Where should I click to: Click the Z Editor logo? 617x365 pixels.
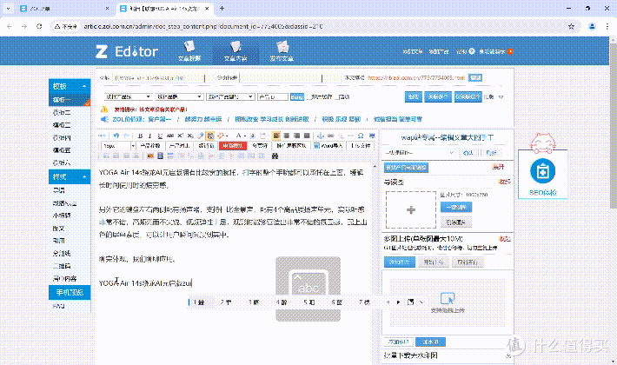[127, 51]
